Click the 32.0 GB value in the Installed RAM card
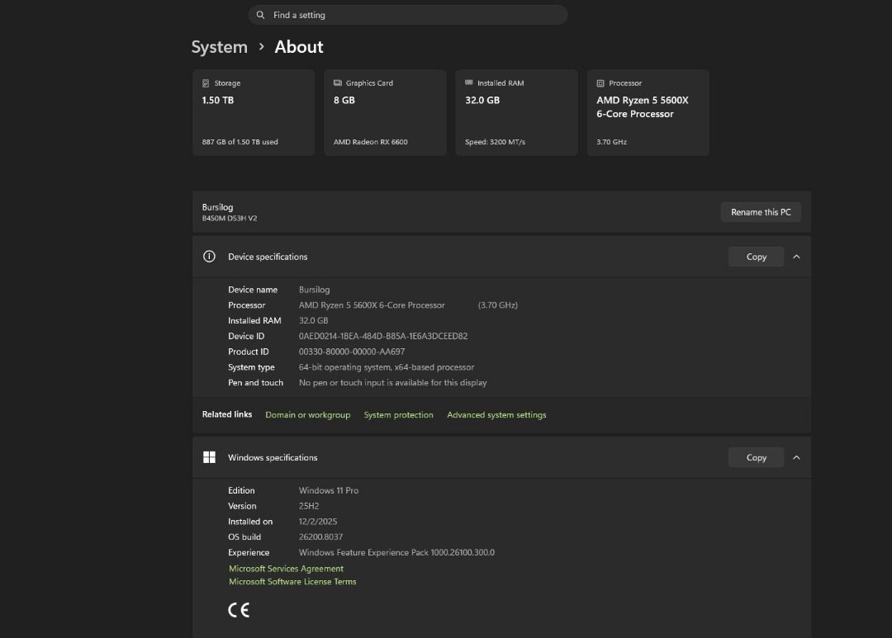This screenshot has height=638, width=892. (x=482, y=100)
